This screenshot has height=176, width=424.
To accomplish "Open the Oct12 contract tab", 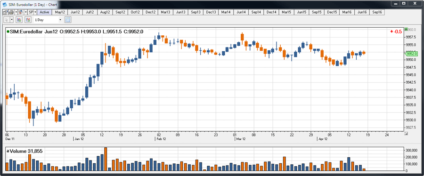I will point(135,12).
